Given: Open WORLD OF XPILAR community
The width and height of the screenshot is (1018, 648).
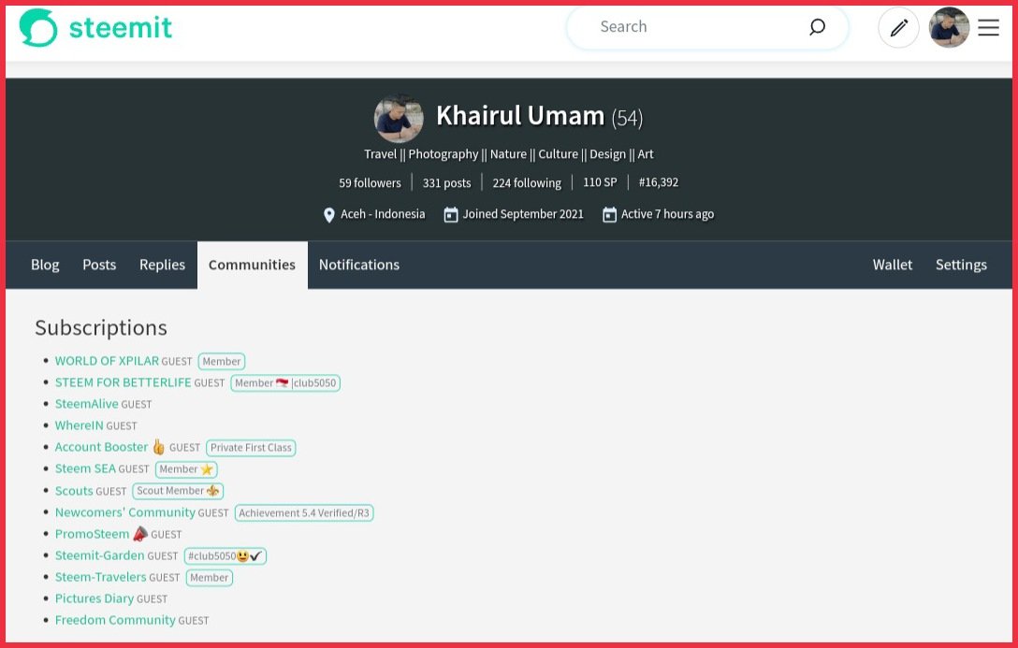Looking at the screenshot, I should click(107, 361).
